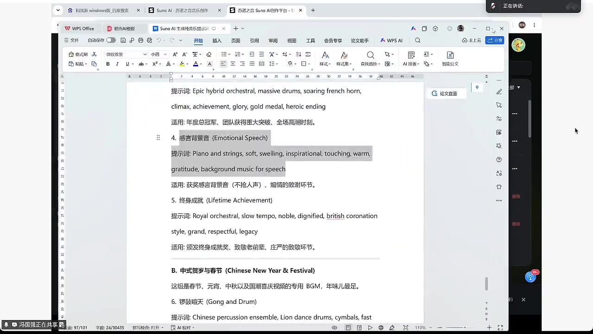Toggle strikethrough formatting

pyautogui.click(x=141, y=64)
